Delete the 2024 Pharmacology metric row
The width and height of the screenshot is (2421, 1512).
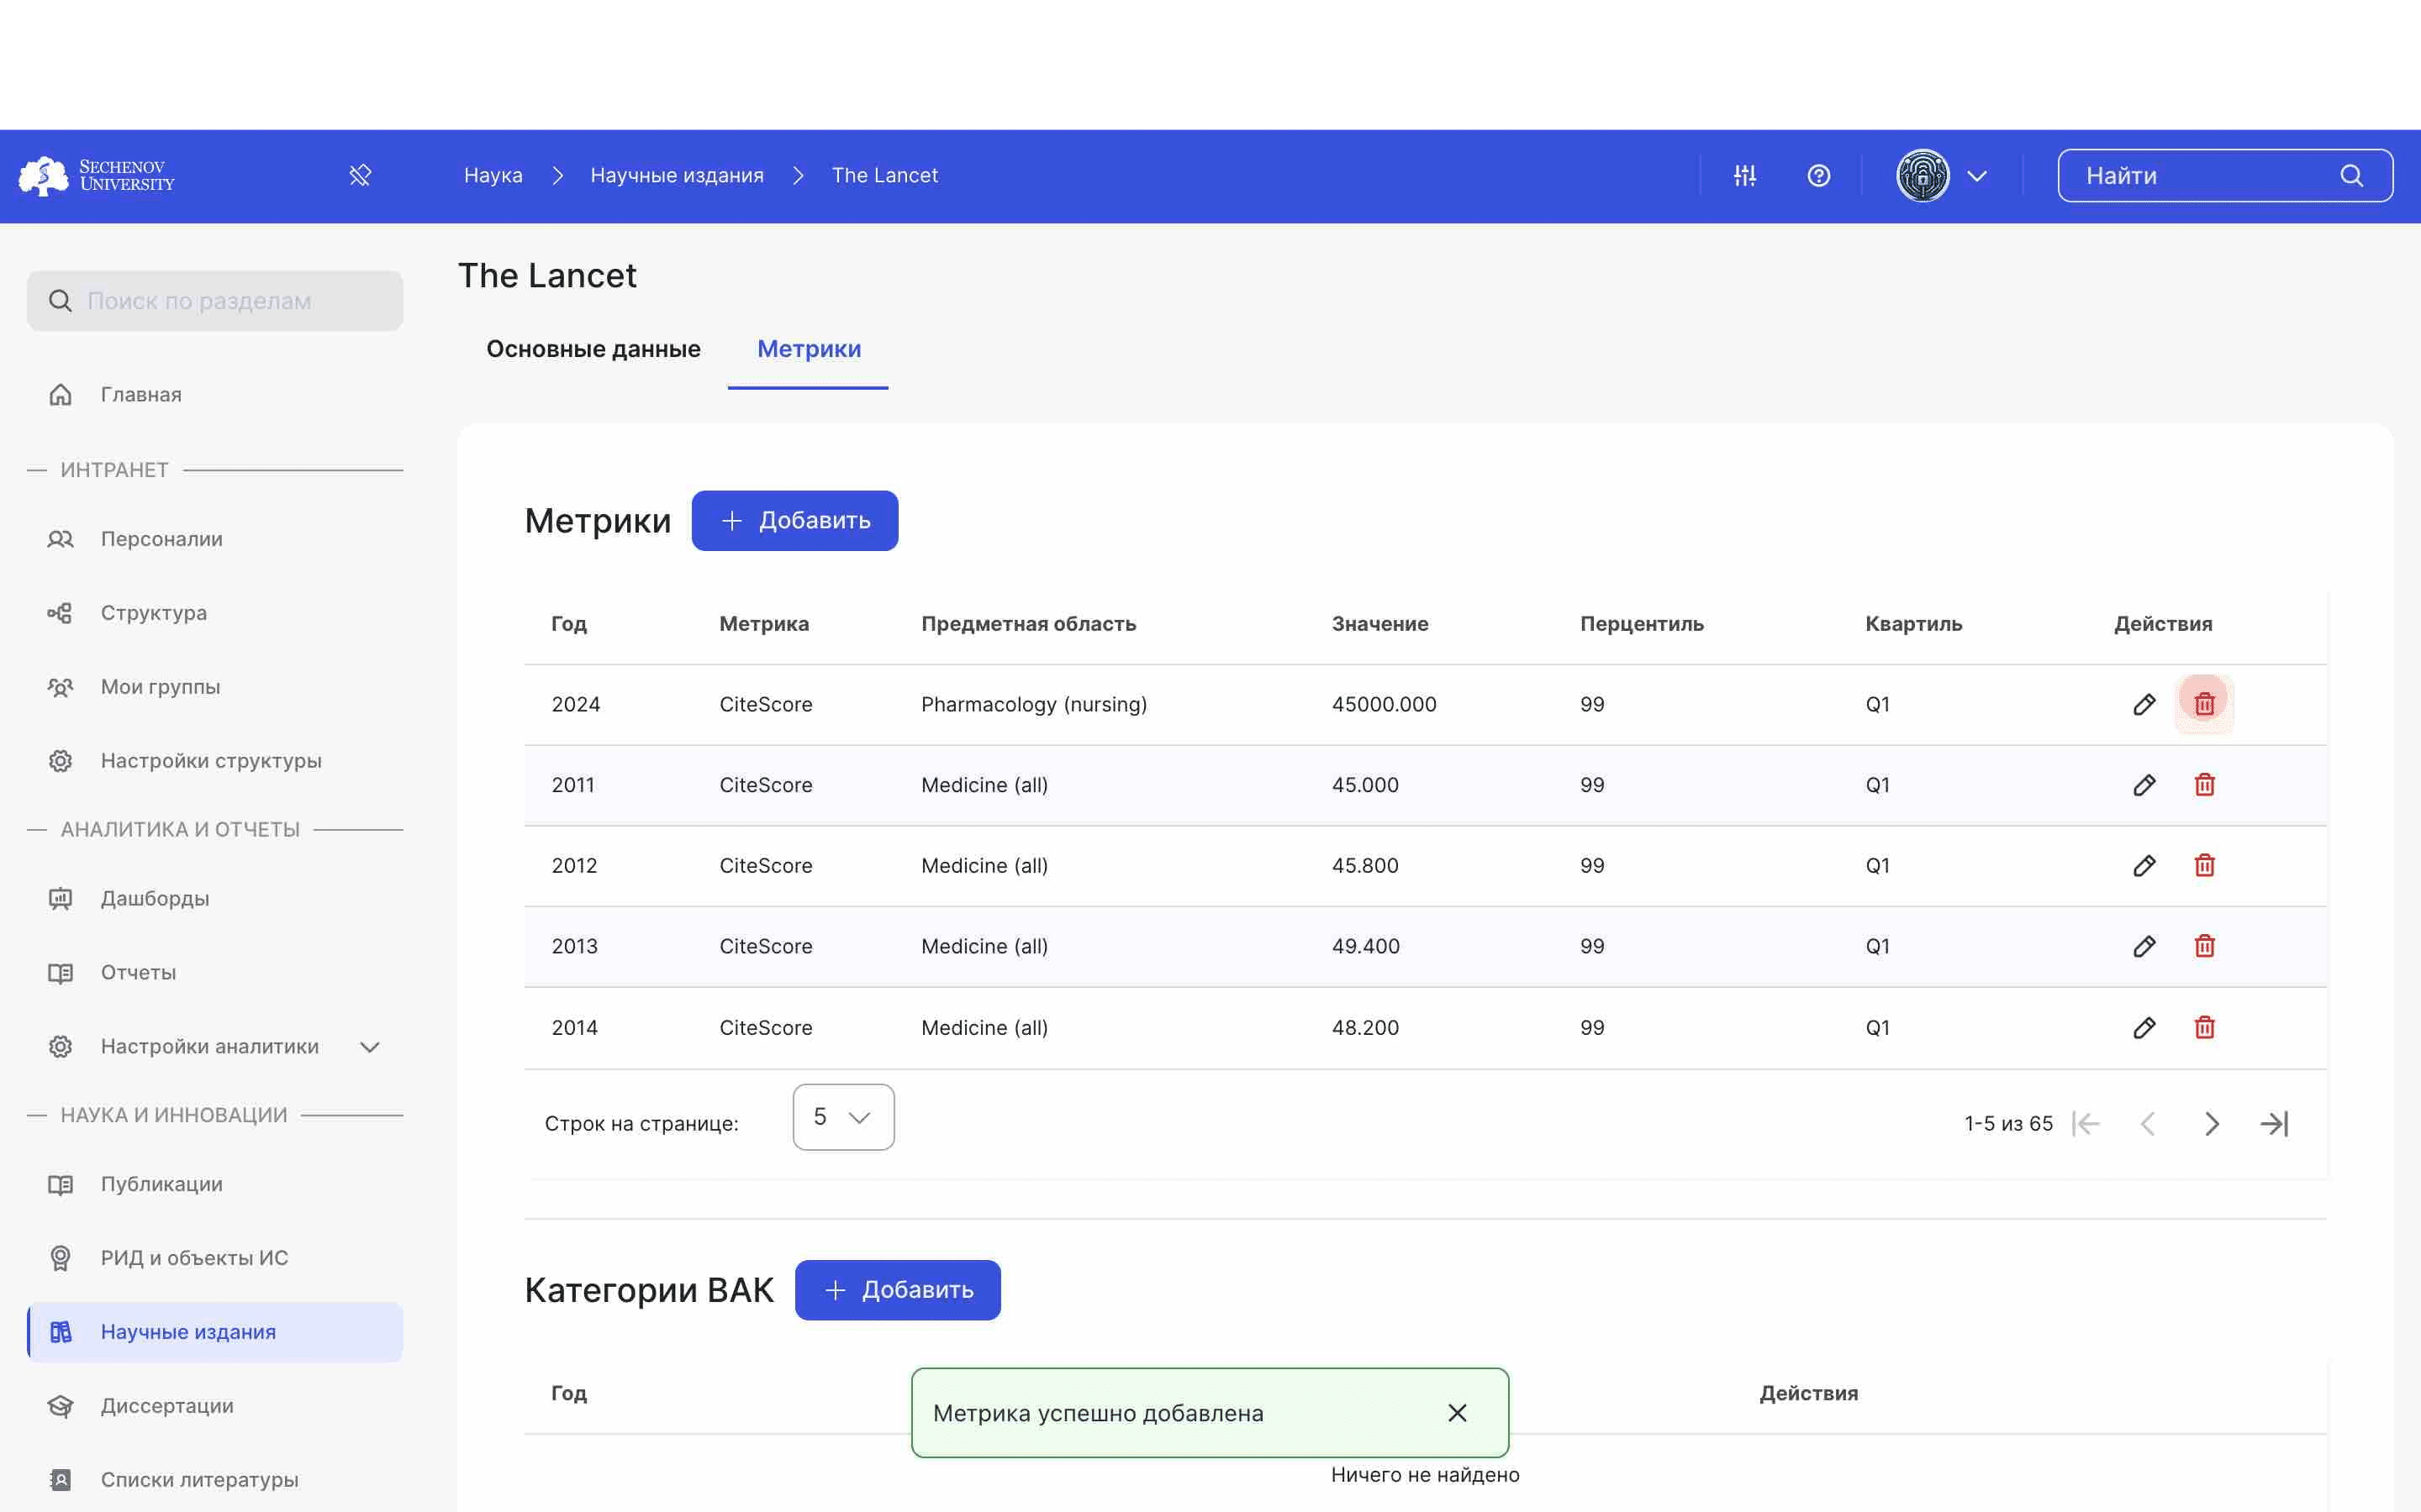[x=2204, y=705]
